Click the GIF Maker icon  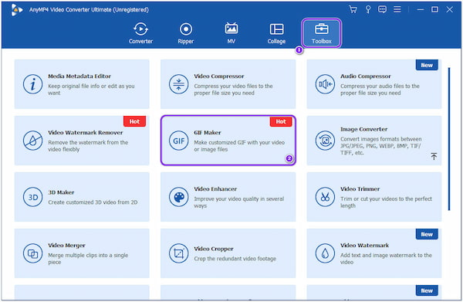[179, 141]
